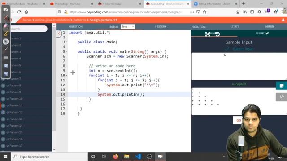Follow the patterns breadcrumb link
This screenshot has height=161, width=287.
click(80, 20)
